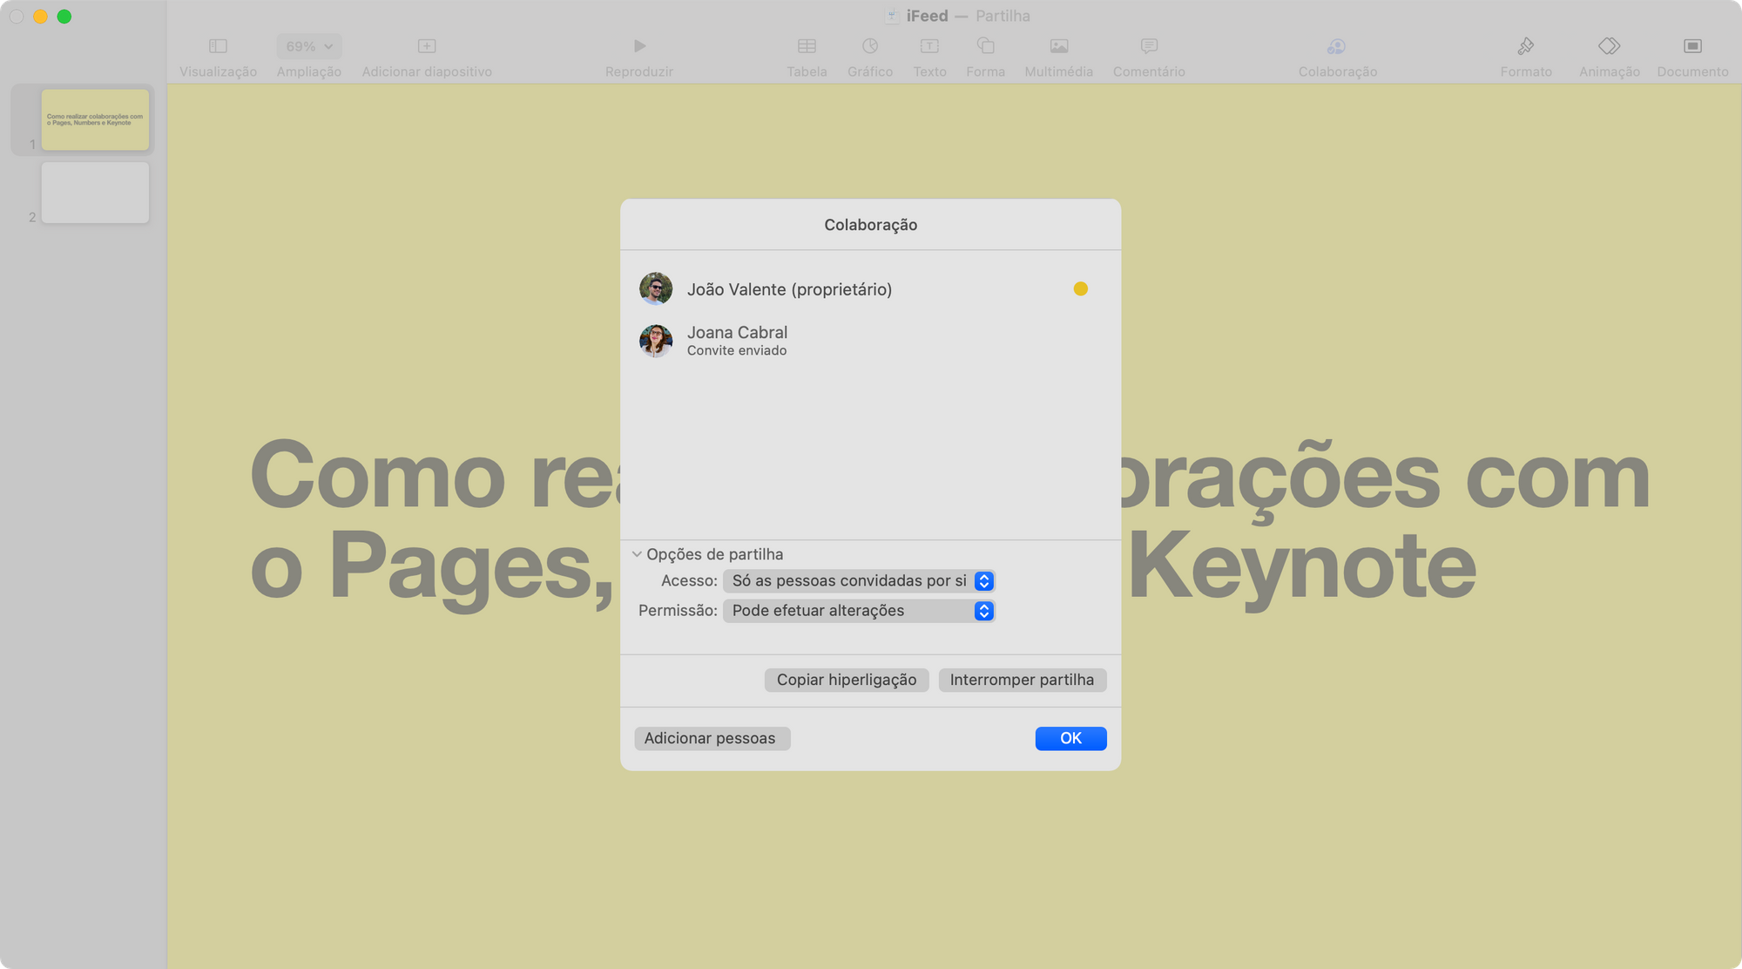Click the iFeed document title
Image resolution: width=1742 pixels, height=969 pixels.
pyautogui.click(x=927, y=16)
